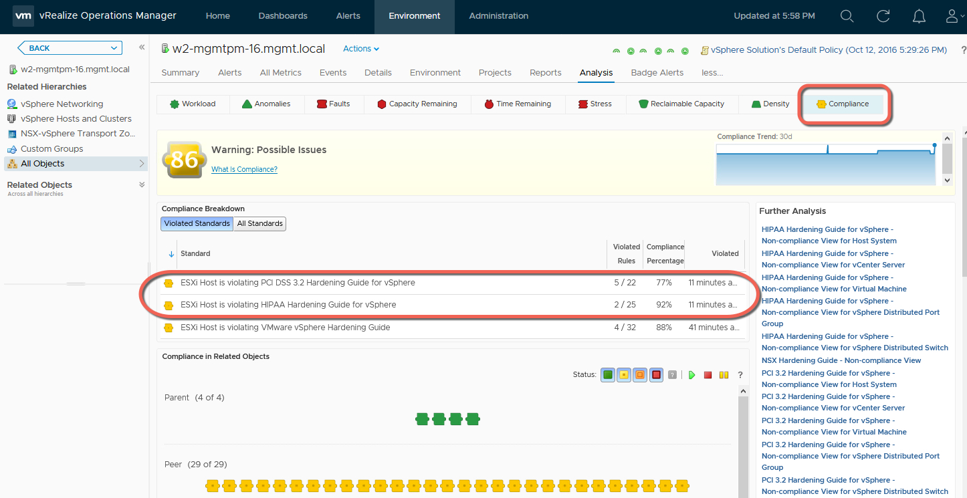Screen dimensions: 967x498
Task: Click first yellow peer object icon
Action: coord(213,486)
